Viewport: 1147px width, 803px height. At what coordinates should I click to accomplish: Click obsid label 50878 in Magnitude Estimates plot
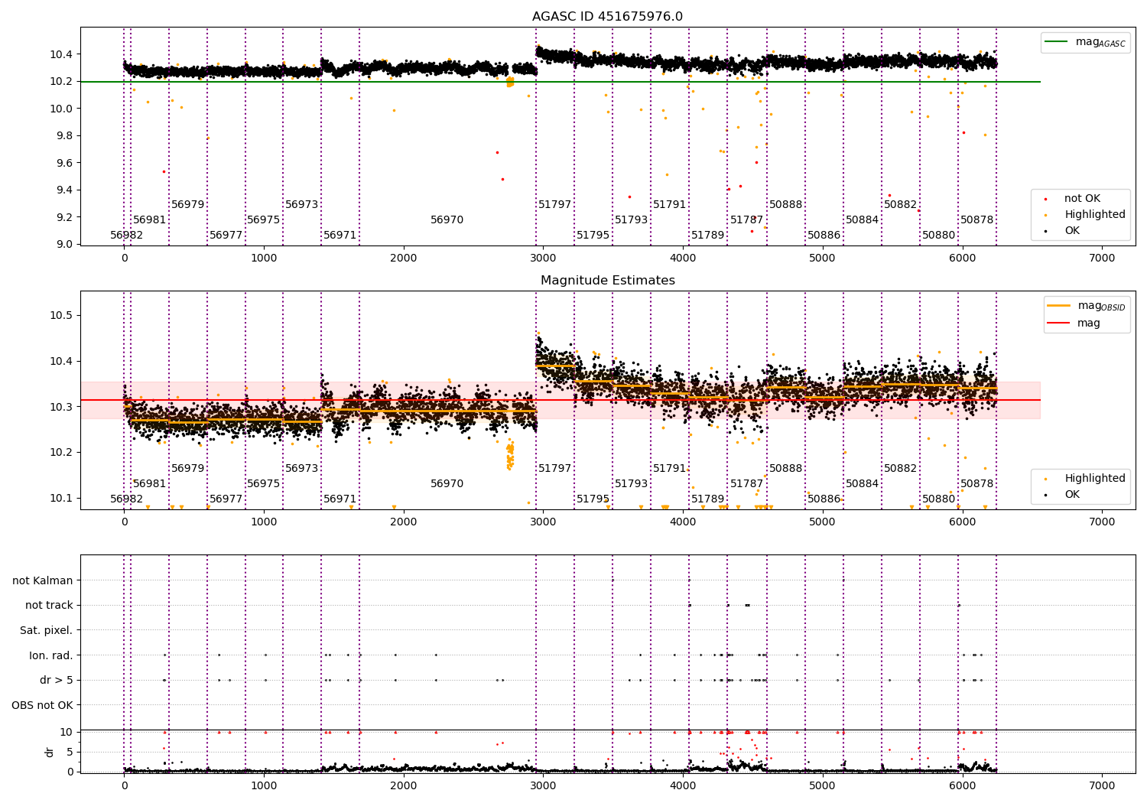[977, 484]
